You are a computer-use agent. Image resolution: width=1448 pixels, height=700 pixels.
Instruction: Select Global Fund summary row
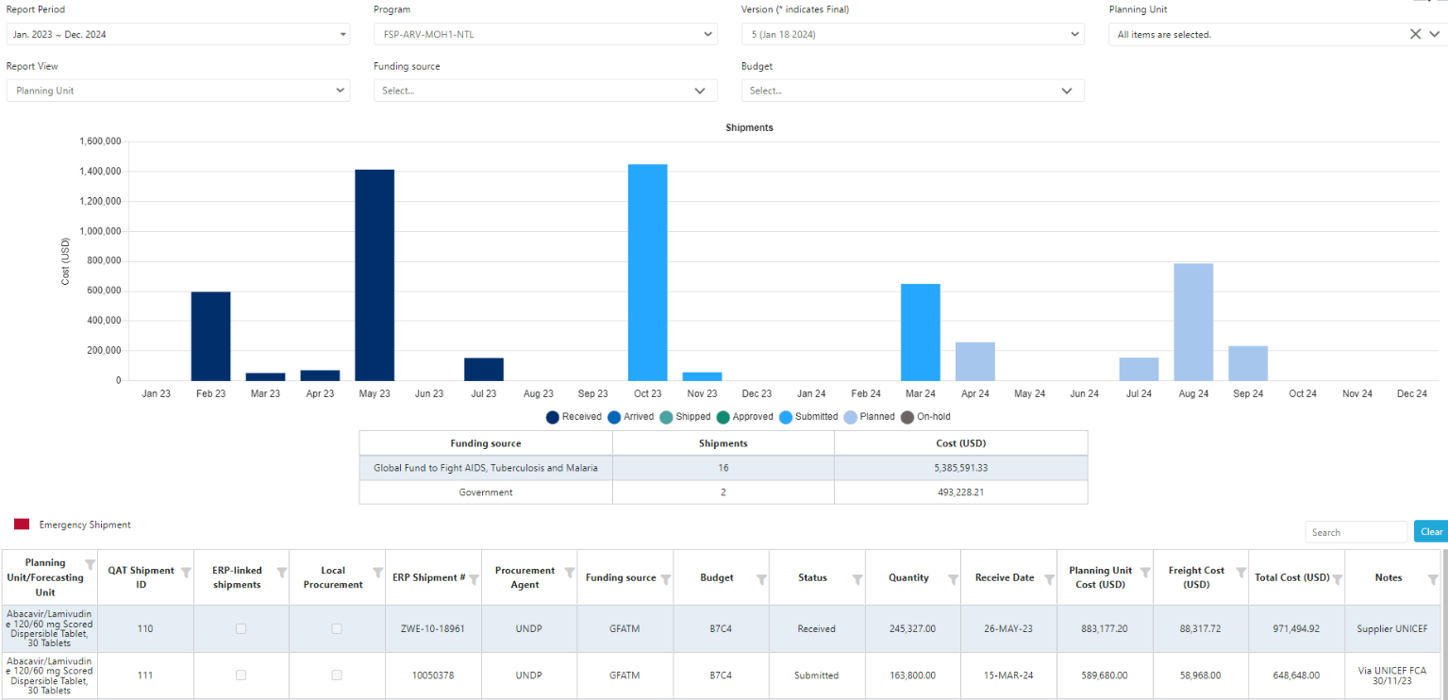pyautogui.click(x=723, y=468)
